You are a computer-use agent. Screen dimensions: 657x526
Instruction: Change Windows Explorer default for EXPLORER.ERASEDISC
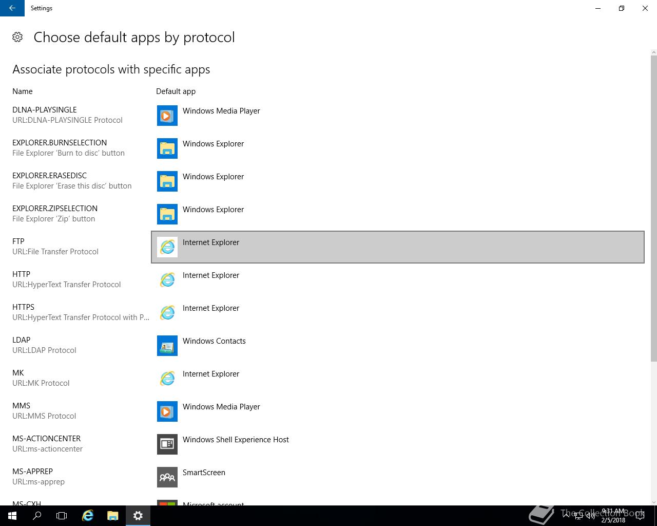click(398, 181)
